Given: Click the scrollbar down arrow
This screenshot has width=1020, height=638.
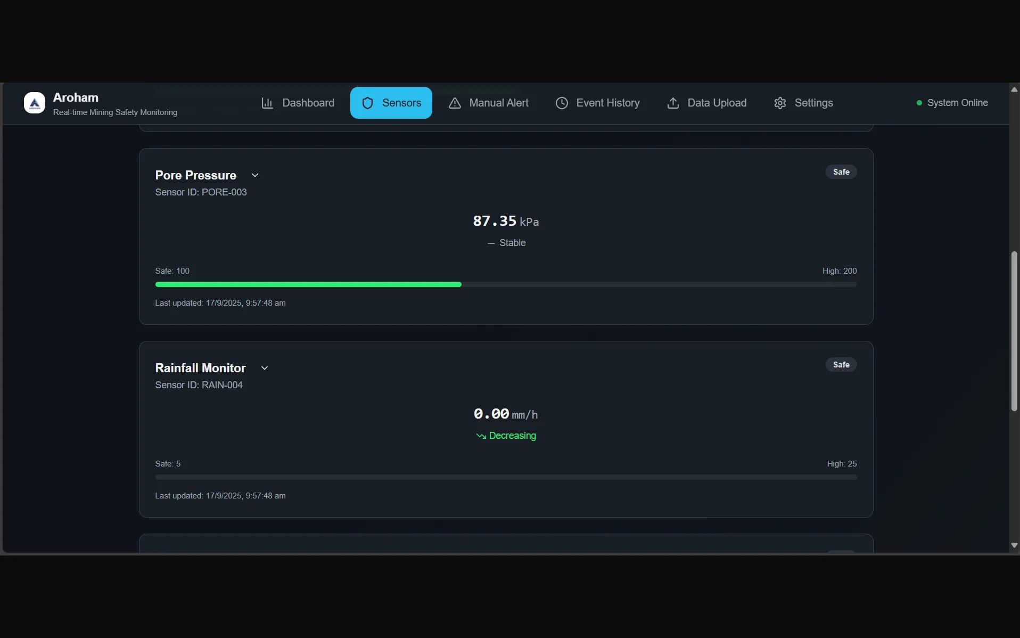Looking at the screenshot, I should click(x=1014, y=545).
